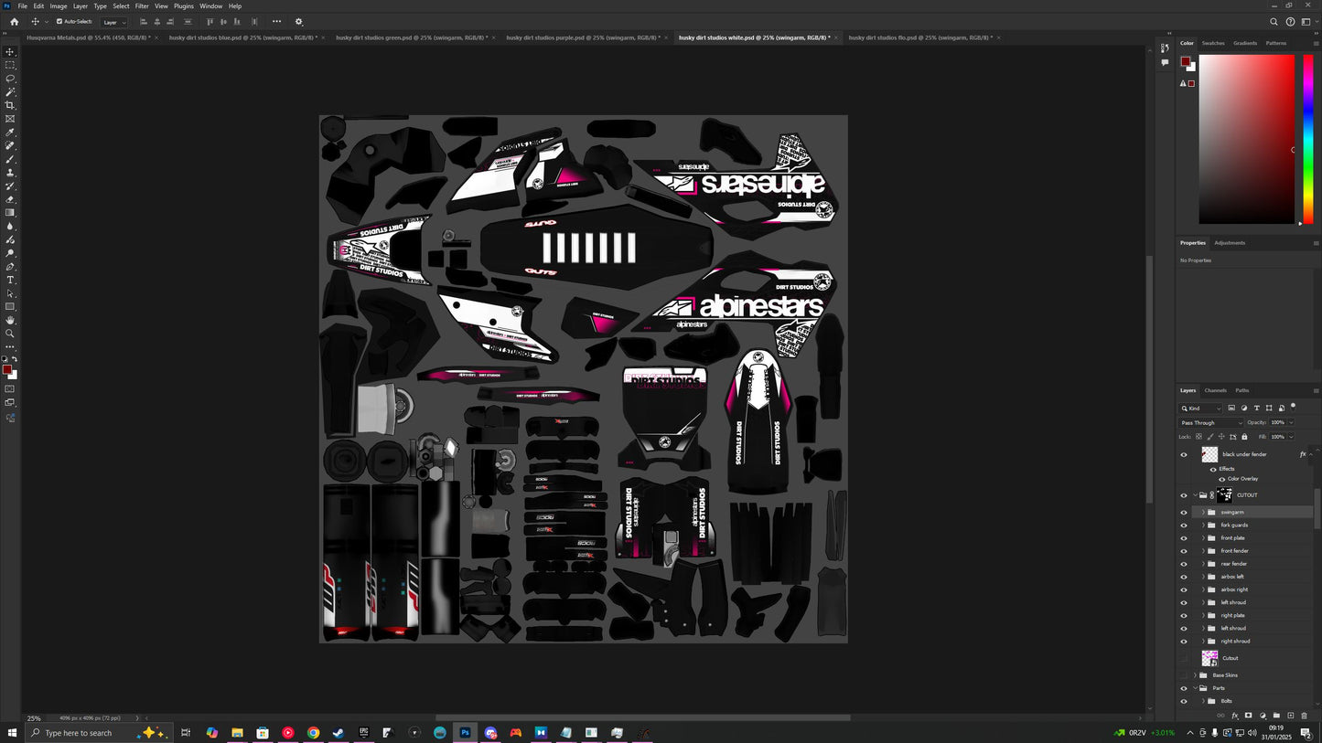
Task: Click the hue slider strip
Action: (1308, 139)
